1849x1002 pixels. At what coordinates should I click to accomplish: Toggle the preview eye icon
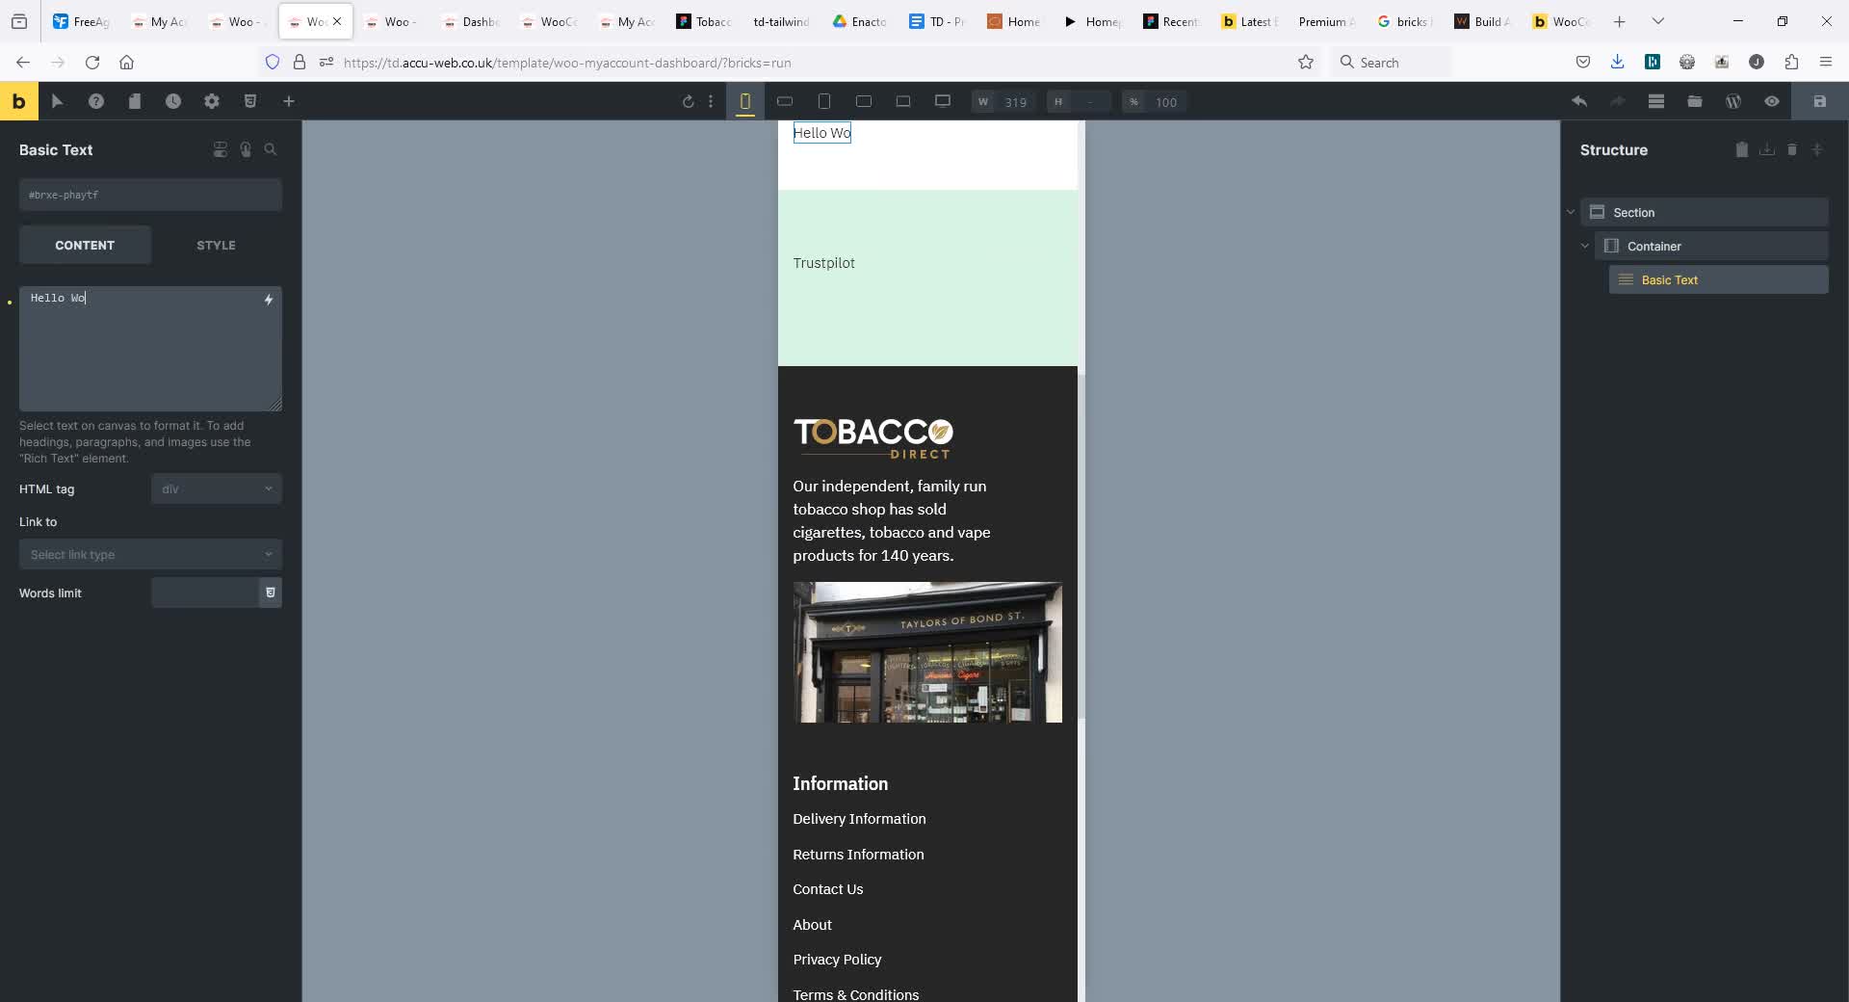point(1772,101)
